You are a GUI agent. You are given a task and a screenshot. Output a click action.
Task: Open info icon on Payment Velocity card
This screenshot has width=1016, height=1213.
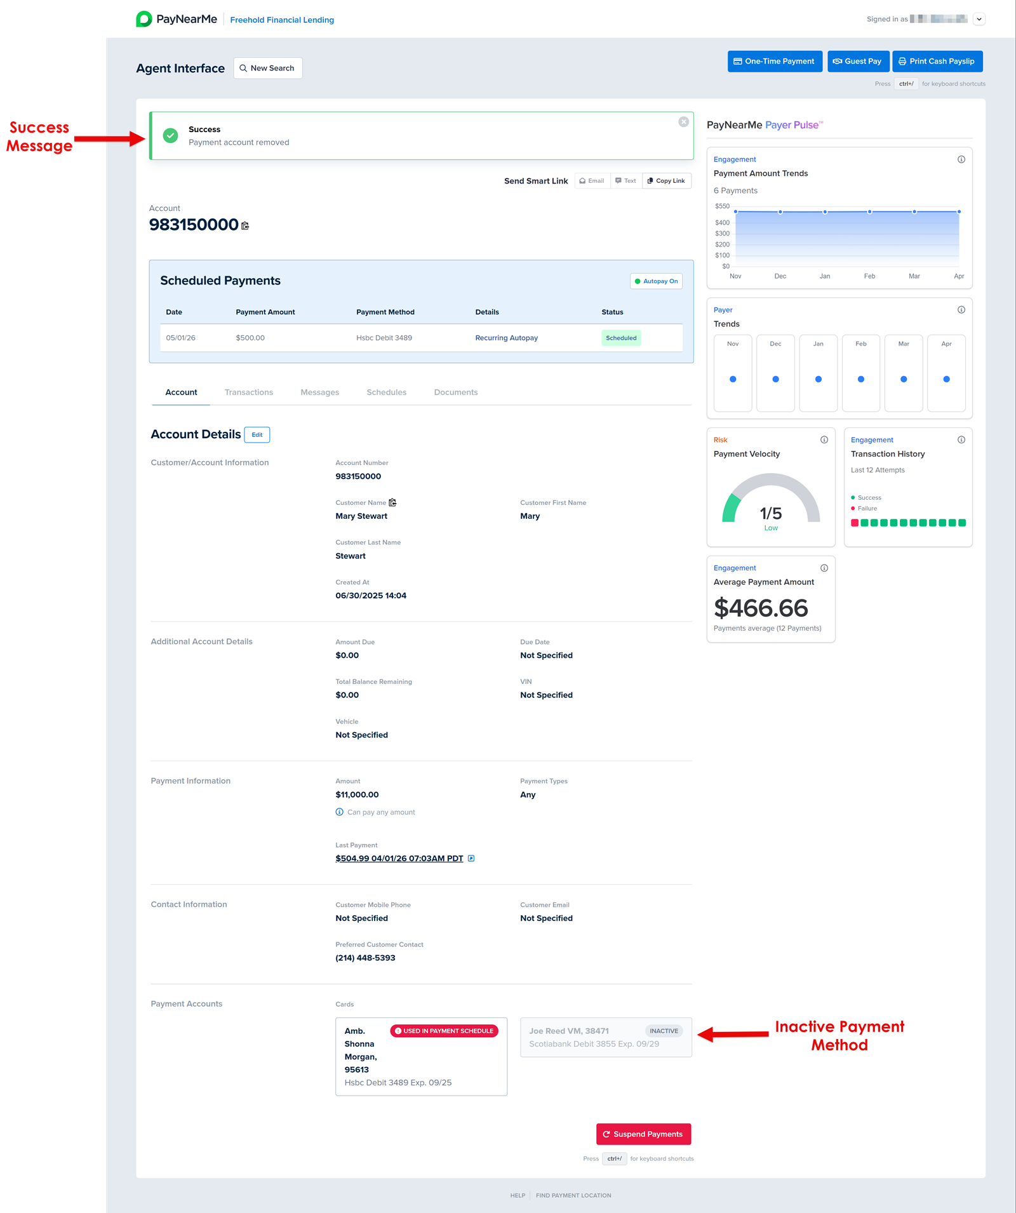tap(824, 439)
